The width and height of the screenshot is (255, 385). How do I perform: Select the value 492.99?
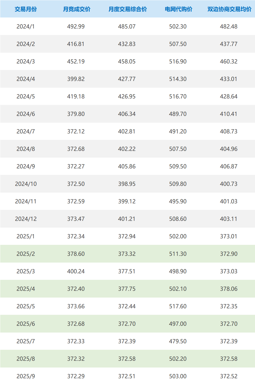point(76,26)
